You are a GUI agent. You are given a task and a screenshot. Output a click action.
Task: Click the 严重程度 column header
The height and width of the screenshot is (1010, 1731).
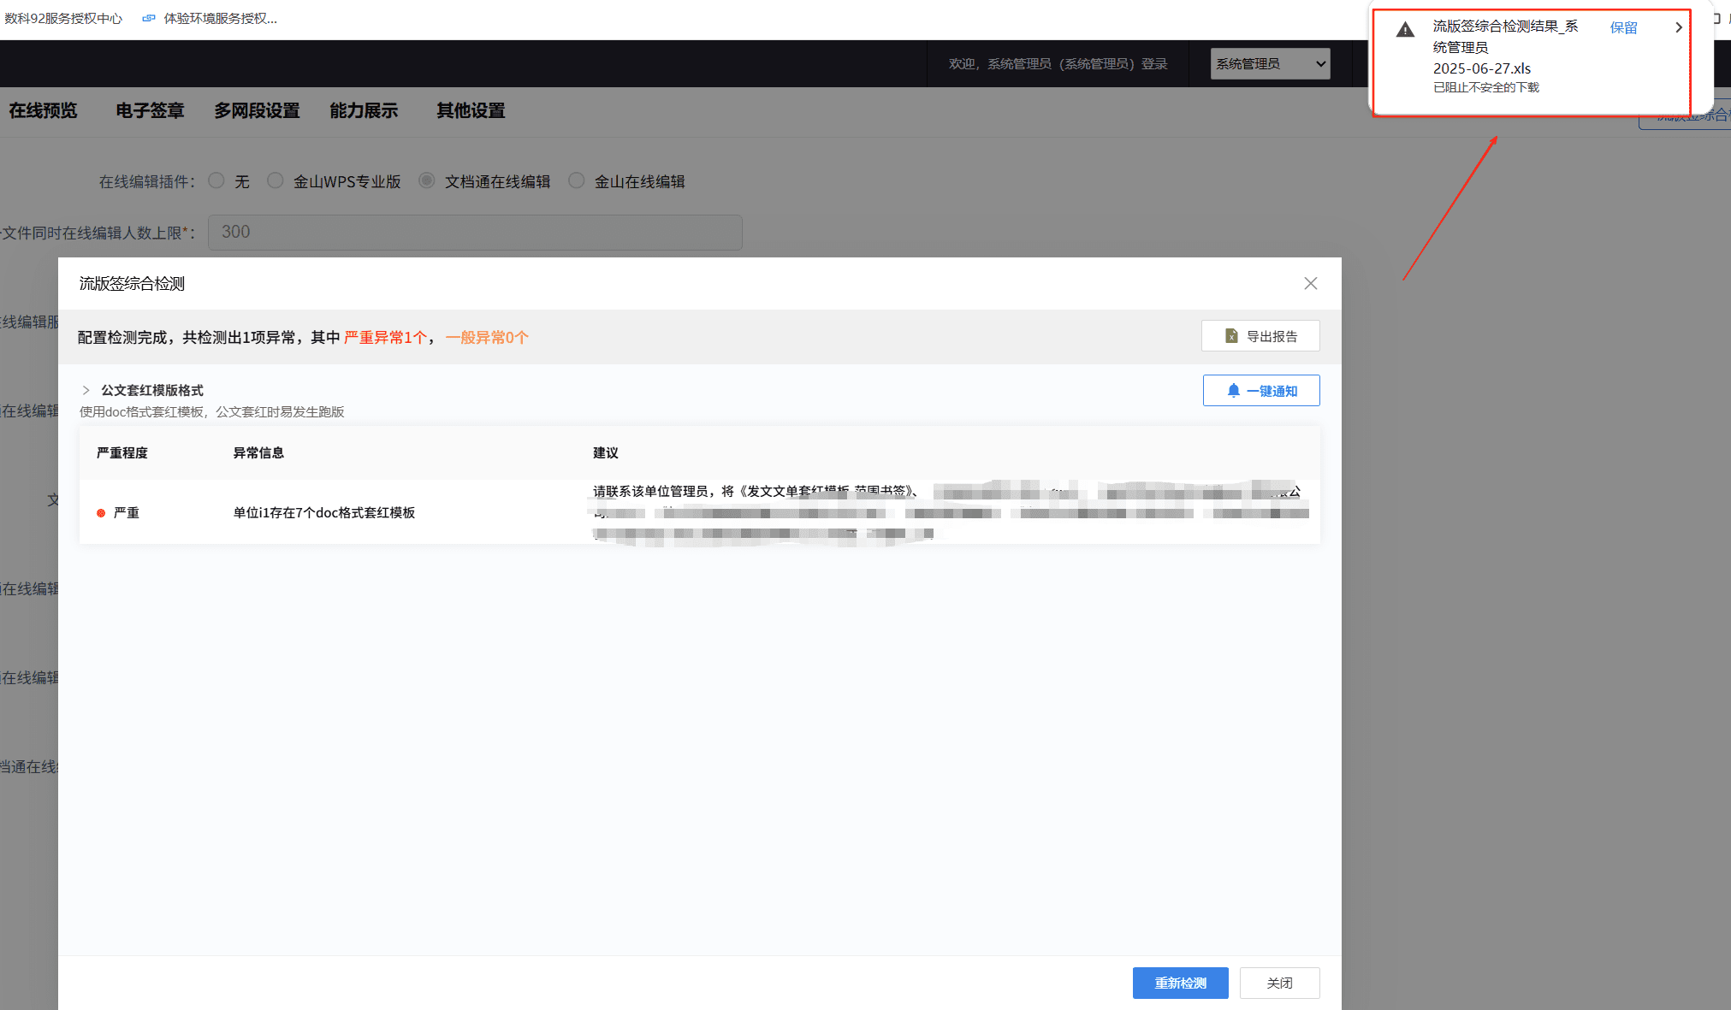(x=122, y=452)
